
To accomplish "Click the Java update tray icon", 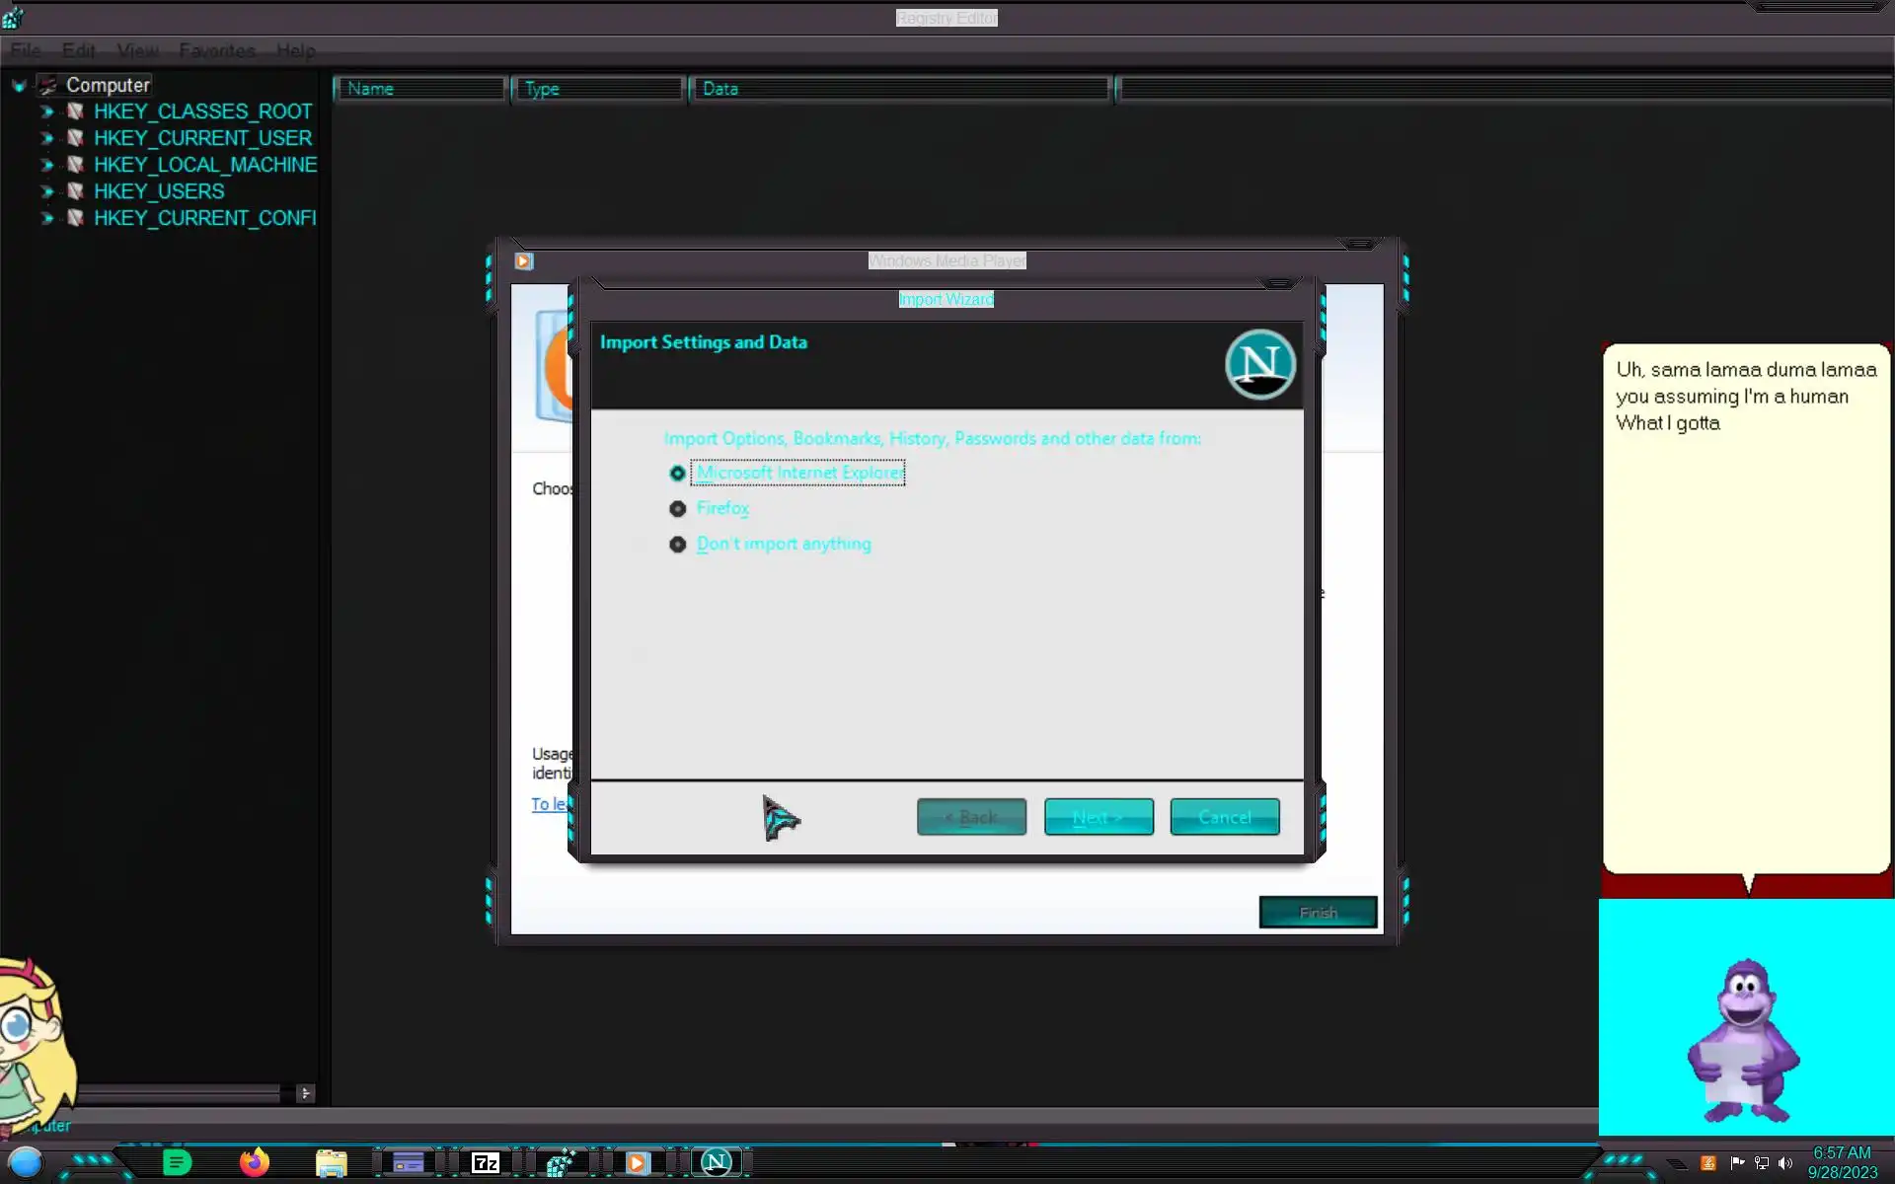I will [x=1708, y=1163].
